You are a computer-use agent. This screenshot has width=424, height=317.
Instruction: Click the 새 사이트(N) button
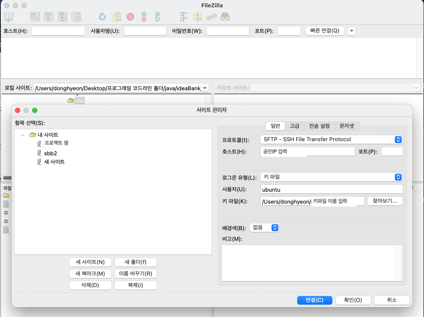[90, 262]
